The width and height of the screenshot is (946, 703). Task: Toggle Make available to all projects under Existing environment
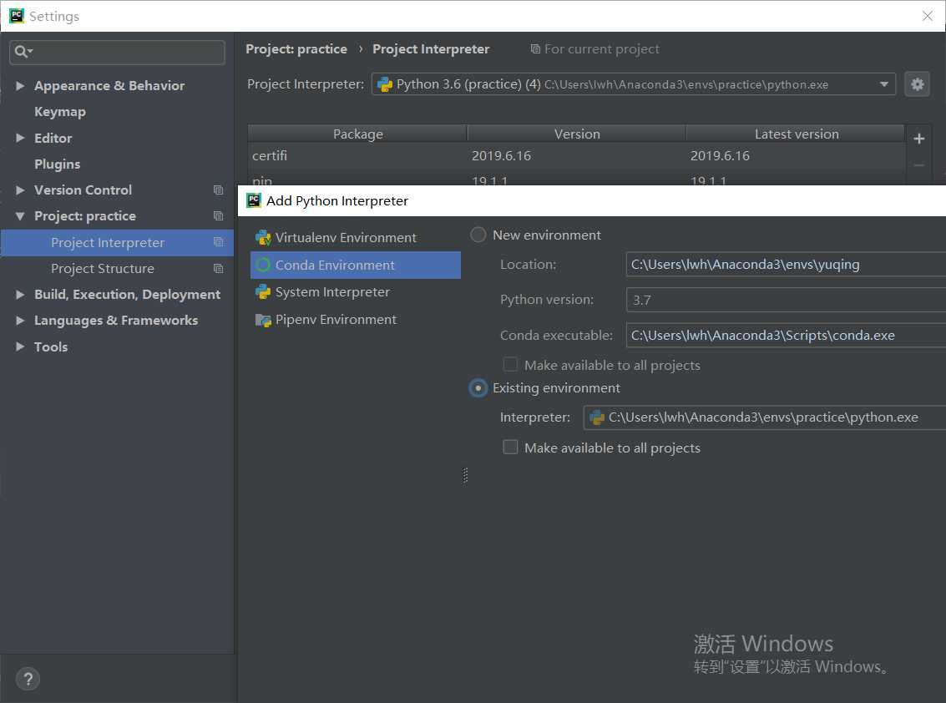pos(510,448)
